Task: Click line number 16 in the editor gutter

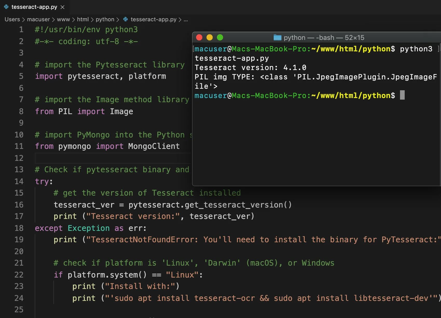Action: (19, 205)
